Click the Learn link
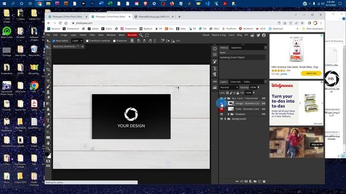Viewport: 346px width, 194px height. point(231,35)
